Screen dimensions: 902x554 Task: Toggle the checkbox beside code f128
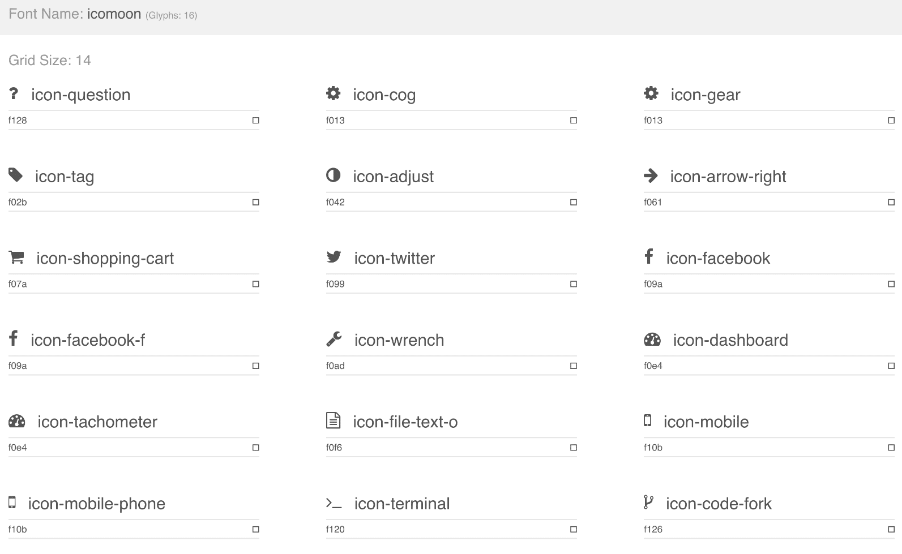(255, 120)
